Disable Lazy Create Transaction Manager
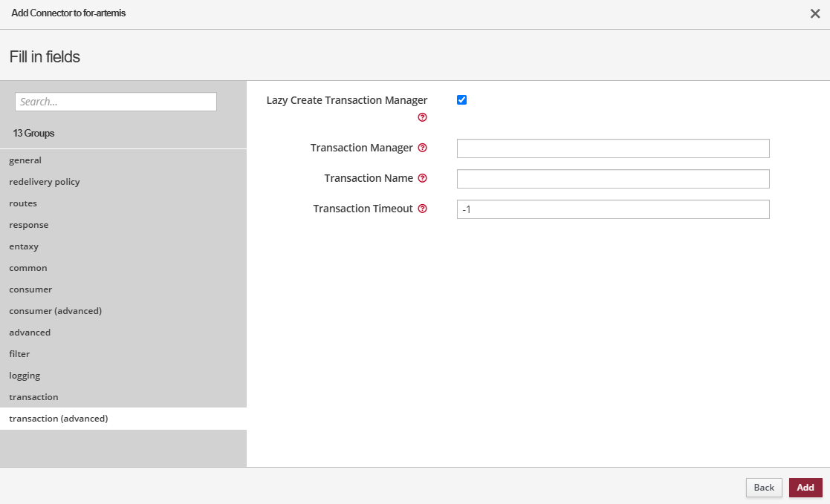Viewport: 830px width, 504px height. coord(461,99)
